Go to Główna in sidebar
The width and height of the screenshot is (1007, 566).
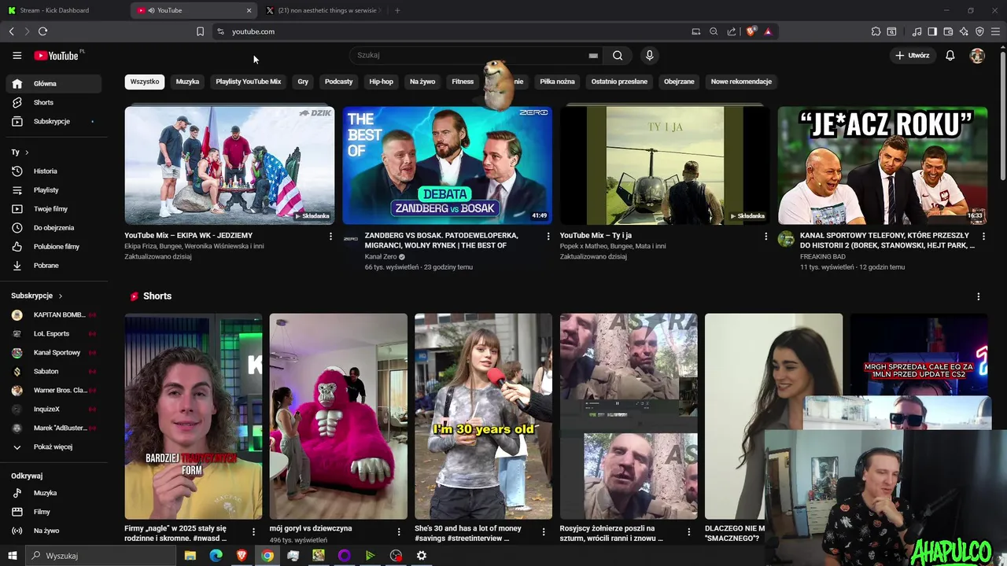click(53, 83)
